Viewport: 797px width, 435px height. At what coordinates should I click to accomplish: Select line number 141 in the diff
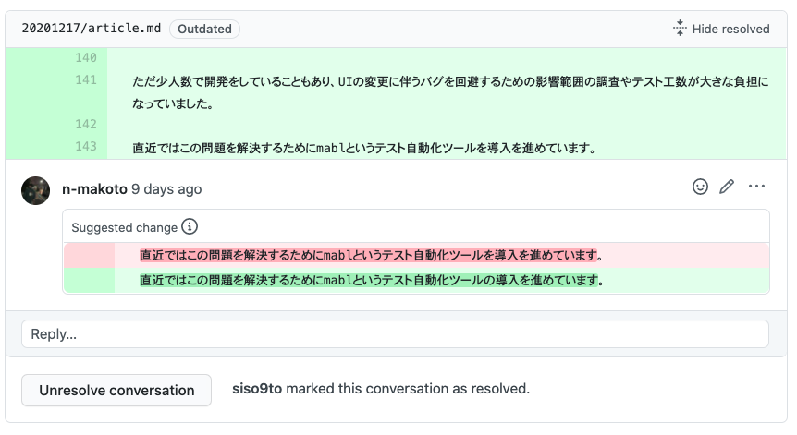pyautogui.click(x=86, y=79)
